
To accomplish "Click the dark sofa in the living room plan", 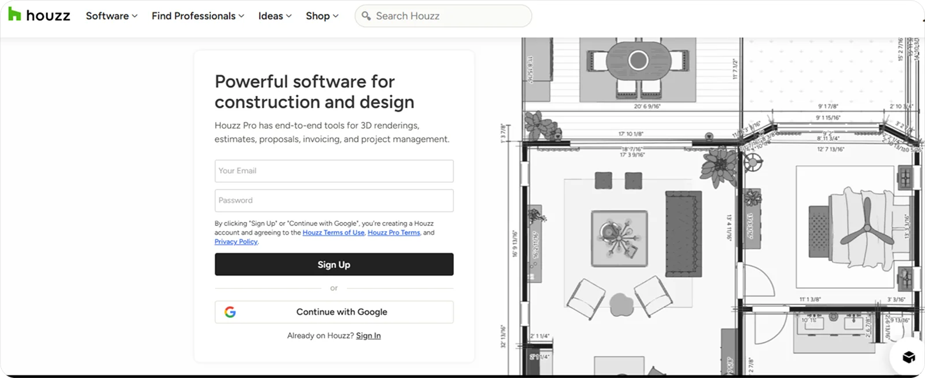I will coord(683,234).
